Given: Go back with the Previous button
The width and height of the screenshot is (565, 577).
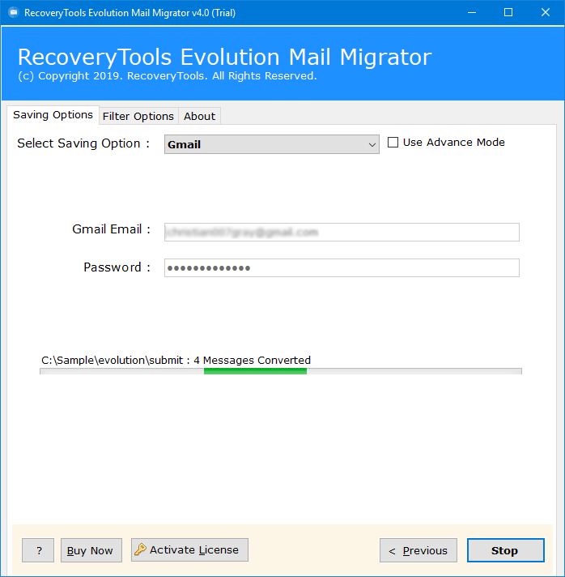Looking at the screenshot, I should [x=418, y=550].
